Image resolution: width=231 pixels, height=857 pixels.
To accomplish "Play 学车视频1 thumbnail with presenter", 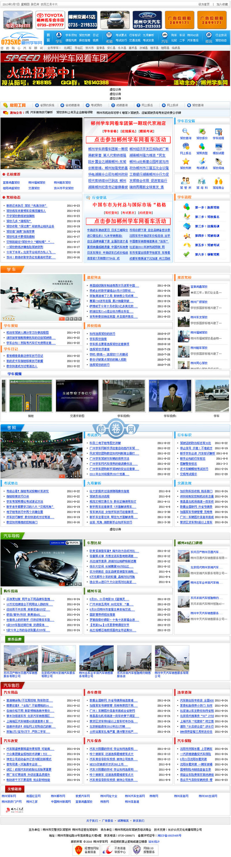I will coord(170,396).
